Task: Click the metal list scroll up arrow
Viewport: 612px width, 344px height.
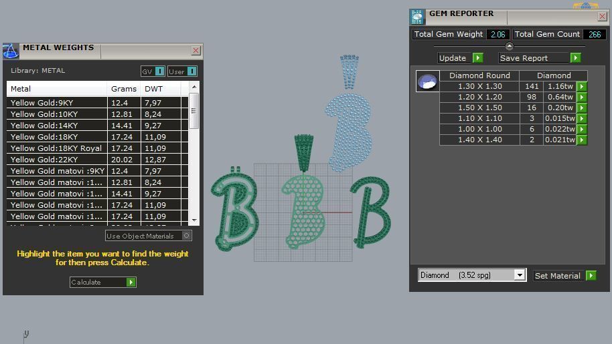Action: coord(194,87)
